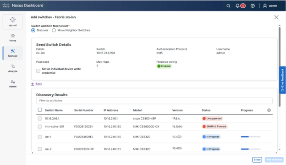This screenshot has width=286, height=165.
Task: Click the serial number FLM254609FJ
Action: [83, 137]
